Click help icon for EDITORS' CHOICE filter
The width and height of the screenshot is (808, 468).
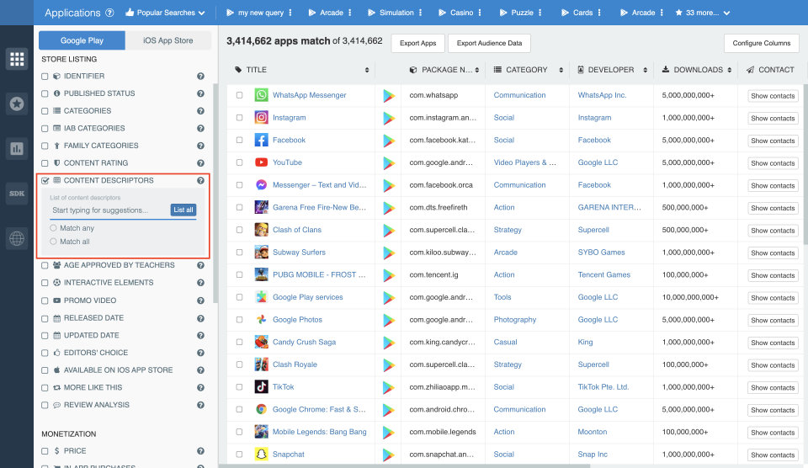[200, 353]
